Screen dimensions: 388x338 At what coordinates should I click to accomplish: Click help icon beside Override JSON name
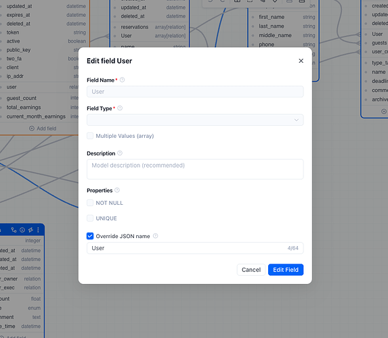pos(155,236)
